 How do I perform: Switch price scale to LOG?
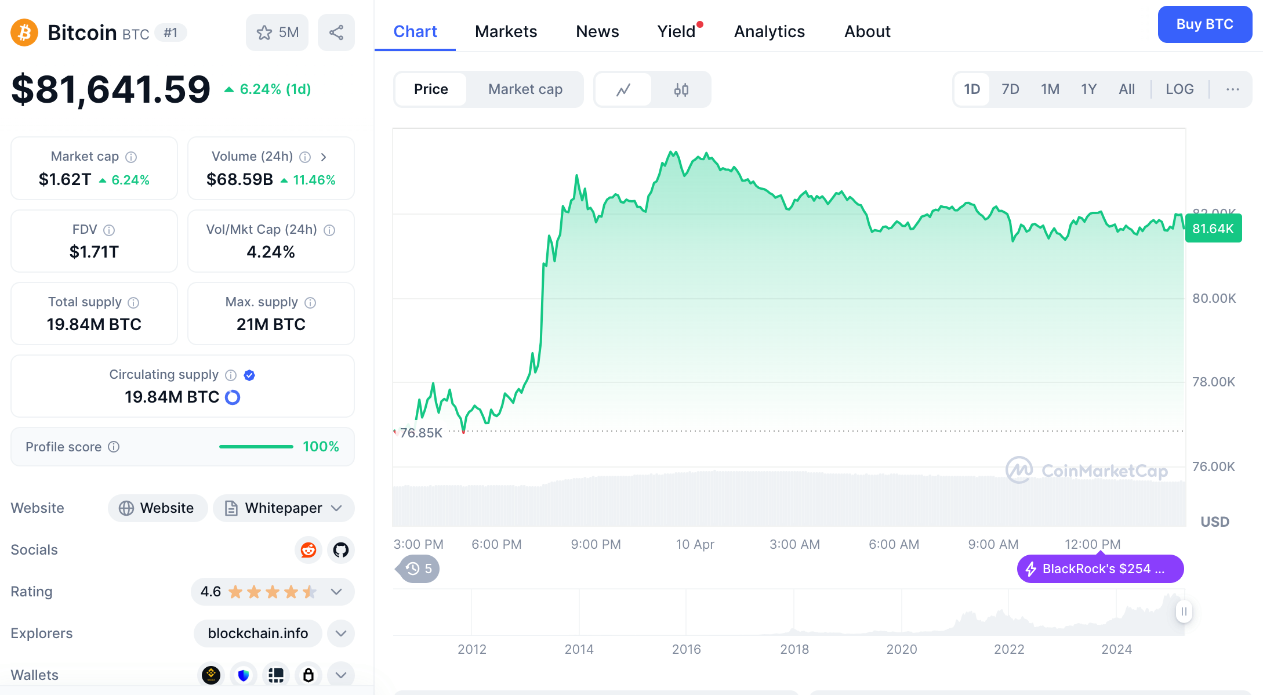pyautogui.click(x=1179, y=89)
